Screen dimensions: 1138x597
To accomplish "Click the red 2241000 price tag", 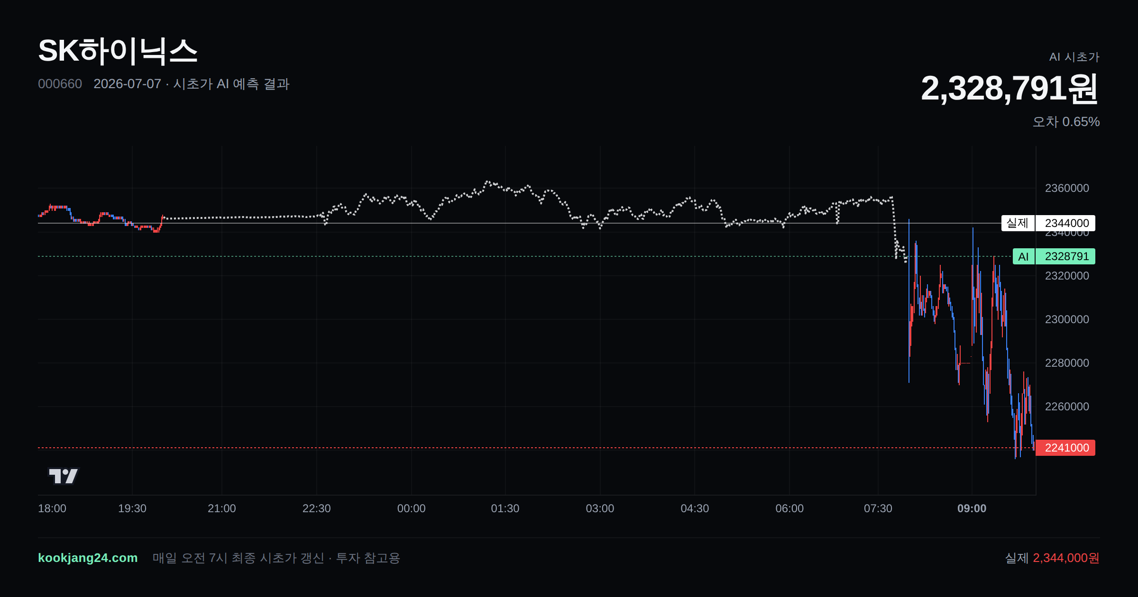I will (1065, 448).
